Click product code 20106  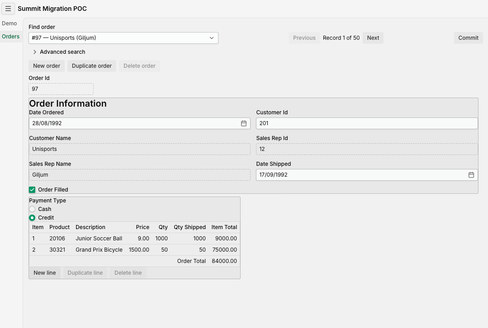(x=57, y=239)
